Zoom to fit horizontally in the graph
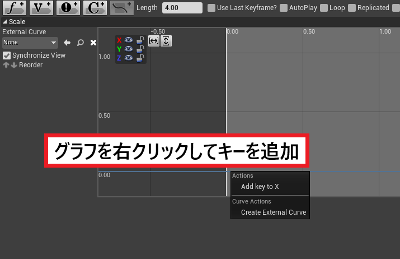Viewport: 400px width, 259px height. [154, 41]
